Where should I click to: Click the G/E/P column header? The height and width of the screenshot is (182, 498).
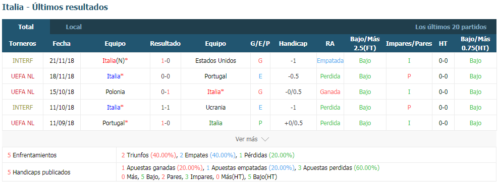click(x=260, y=44)
